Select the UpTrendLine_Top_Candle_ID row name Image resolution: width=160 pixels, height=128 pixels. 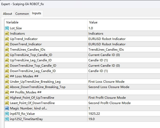coord(31,55)
